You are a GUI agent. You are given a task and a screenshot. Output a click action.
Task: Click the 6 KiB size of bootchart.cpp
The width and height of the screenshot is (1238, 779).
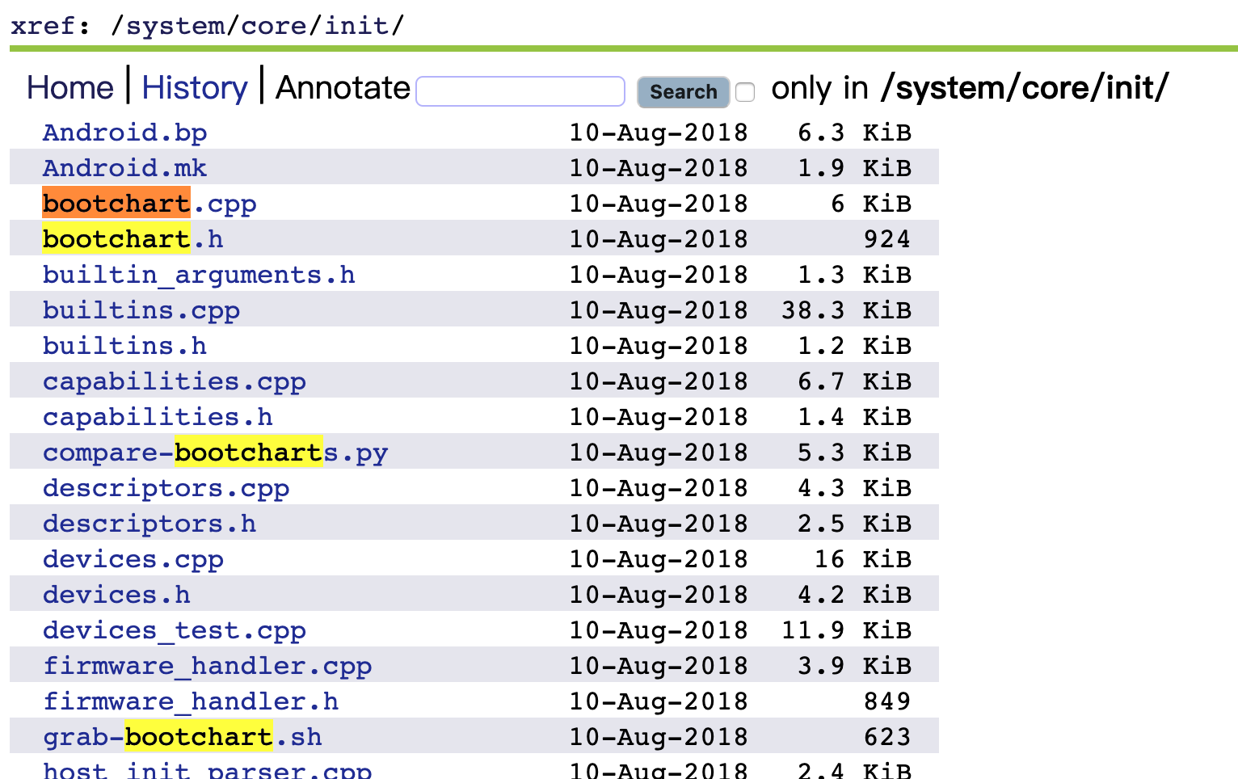coord(871,204)
